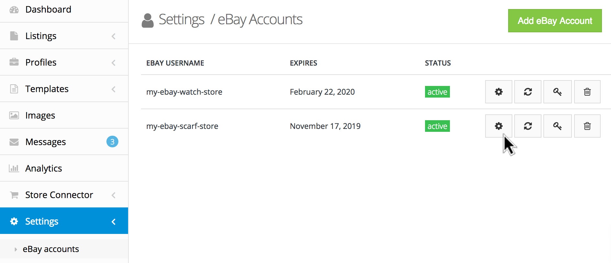Open settings gear for my-ebay-watch-store
This screenshot has width=611, height=263.
(498, 92)
